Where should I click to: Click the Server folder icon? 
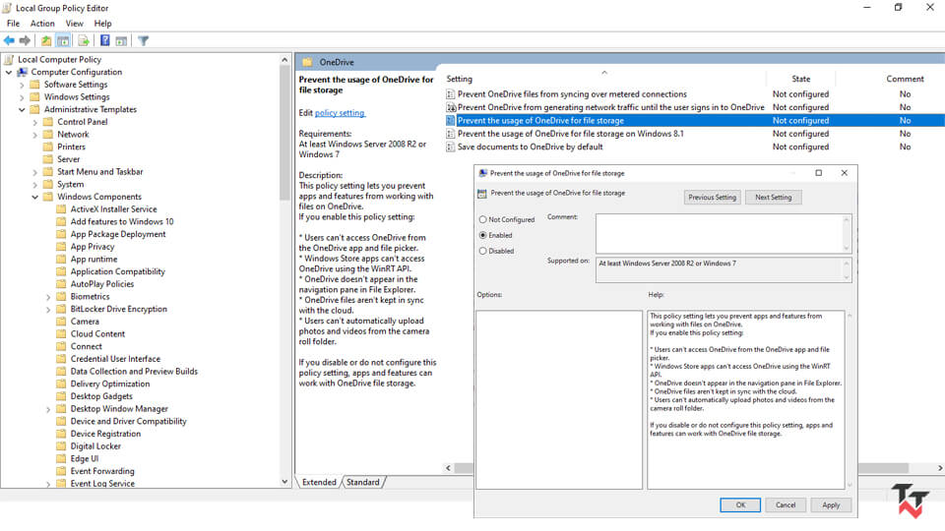click(48, 159)
